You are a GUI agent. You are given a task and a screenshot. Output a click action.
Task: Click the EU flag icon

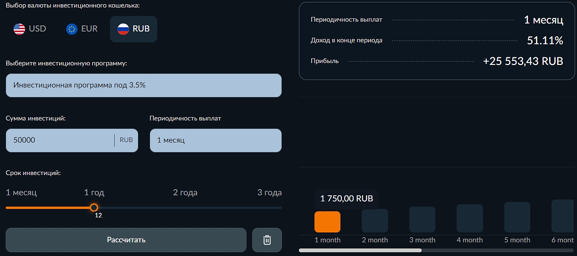point(72,29)
